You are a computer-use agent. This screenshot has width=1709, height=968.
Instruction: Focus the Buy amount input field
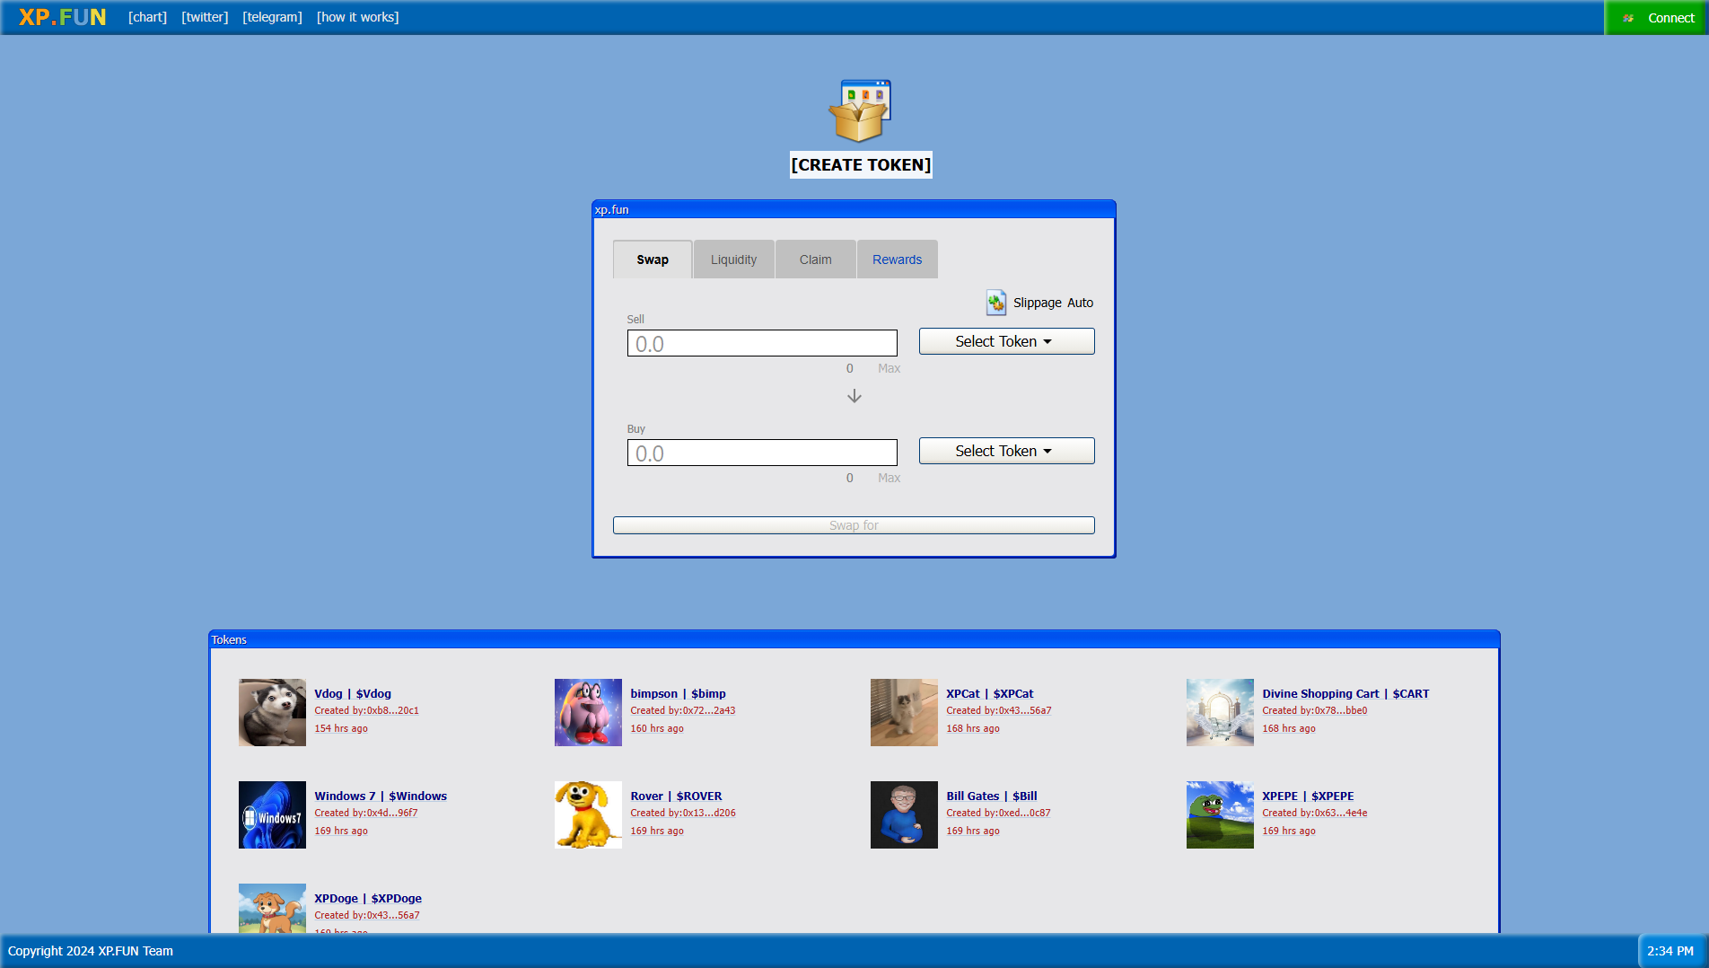click(x=762, y=453)
